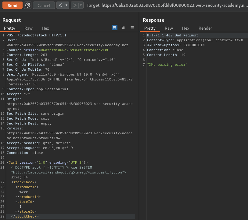Click the opening <stockCheck> tag

[x=24, y=182]
